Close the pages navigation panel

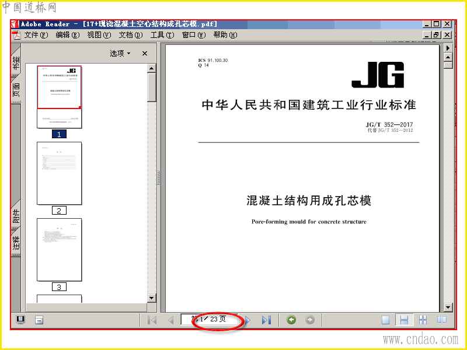point(145,54)
